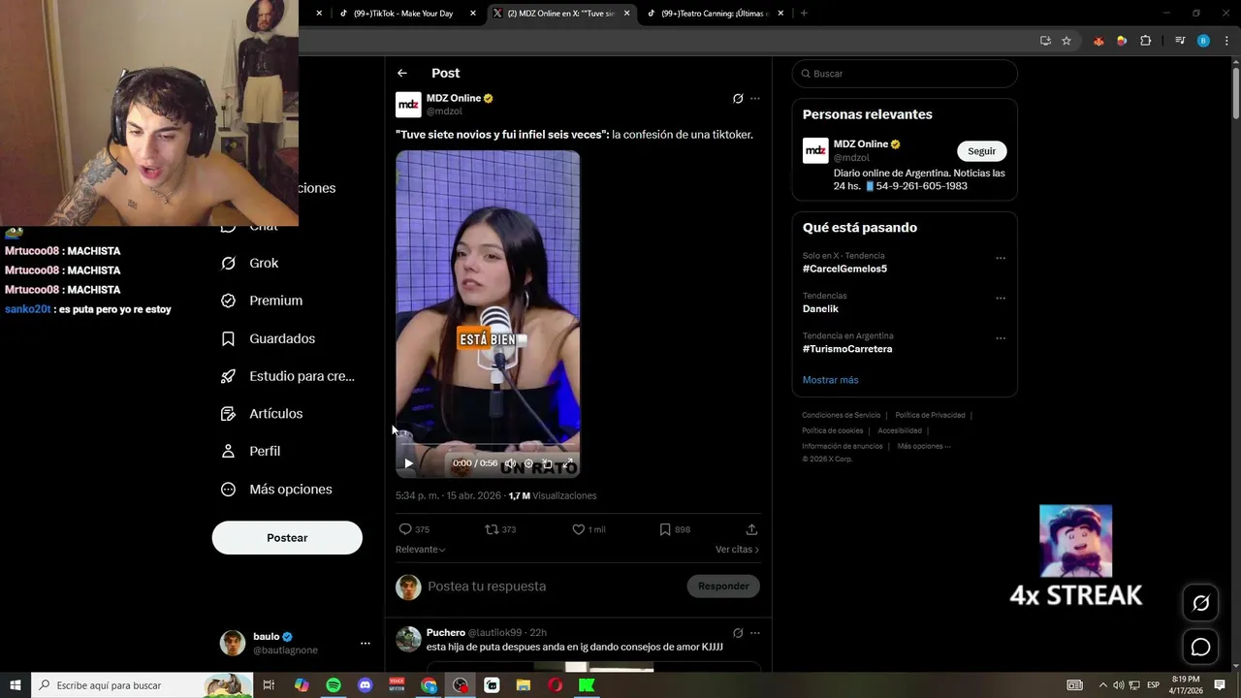
Task: Open the MDZ Online profile avatar on post
Action: point(408,105)
